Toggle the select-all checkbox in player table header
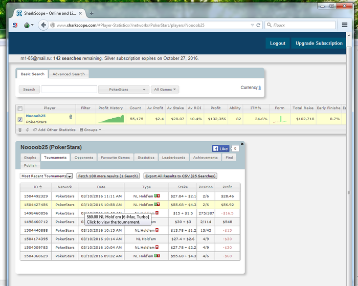This screenshot has height=286, width=358. click(x=20, y=108)
